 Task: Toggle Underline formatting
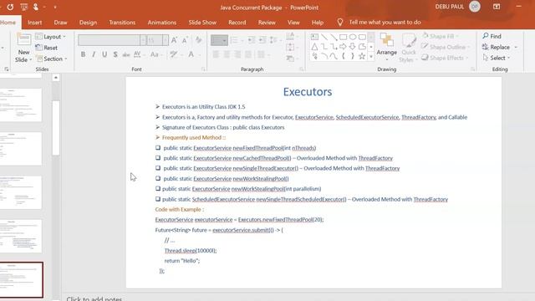click(104, 54)
